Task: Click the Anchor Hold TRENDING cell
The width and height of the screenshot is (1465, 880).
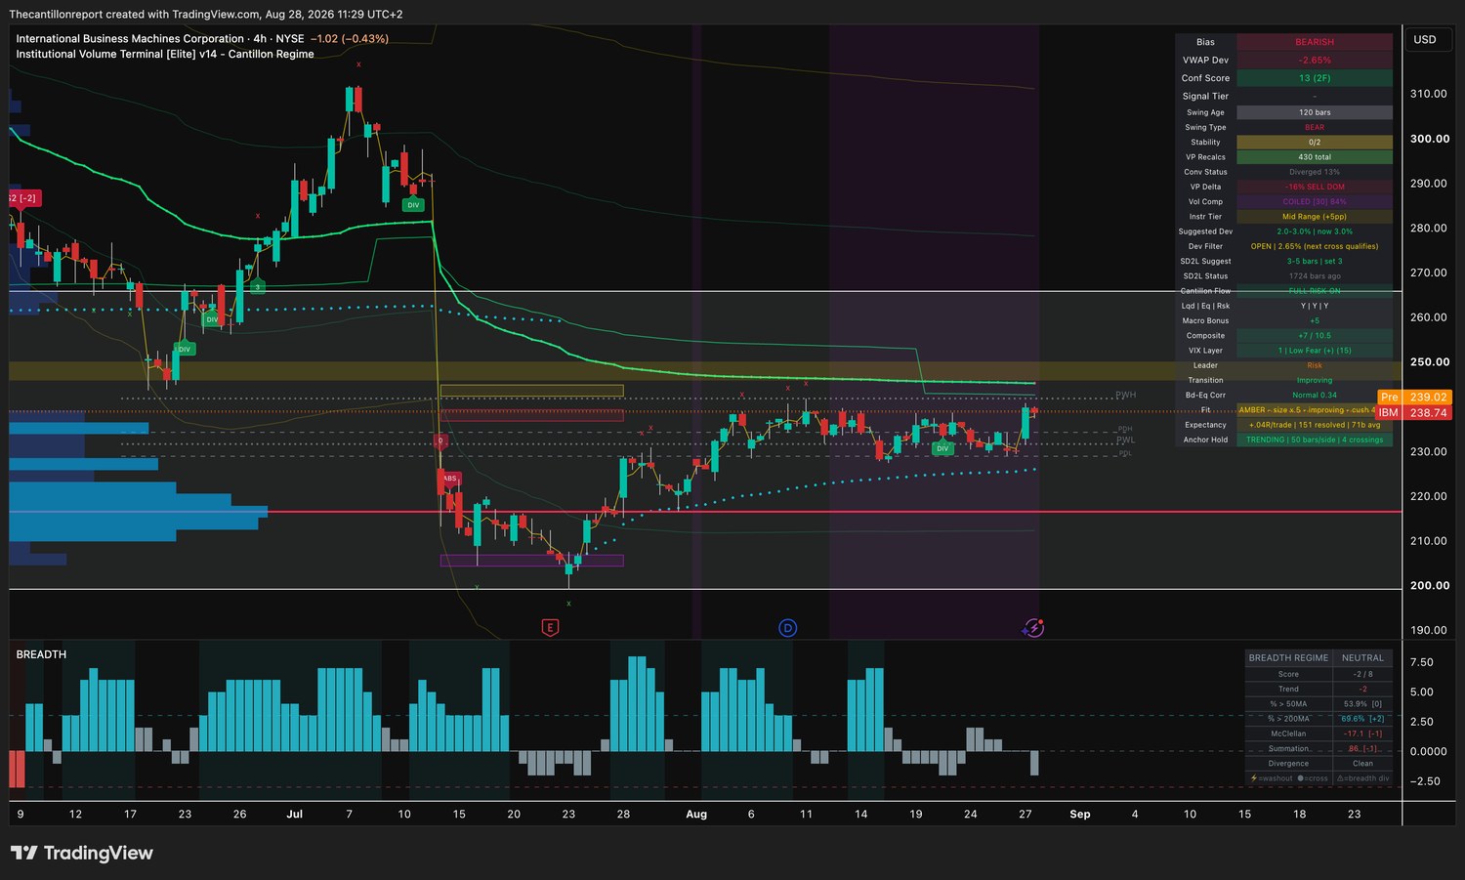Action: tap(1315, 440)
